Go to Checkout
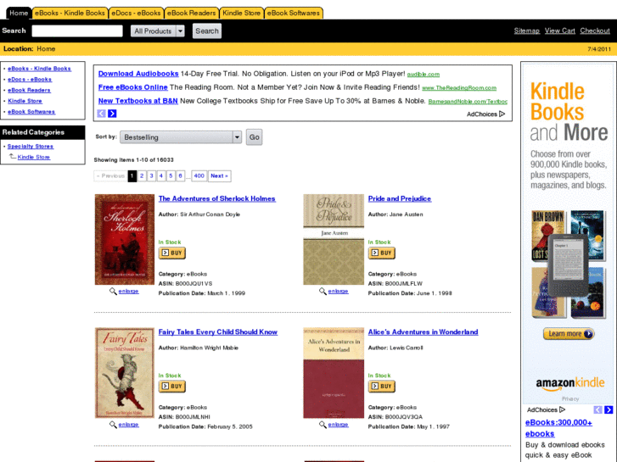The width and height of the screenshot is (617, 462). (595, 31)
